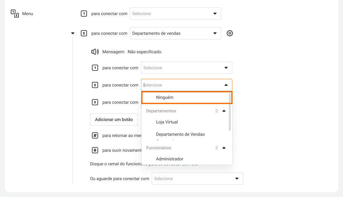343x197 pixels.
Task: Click the asterisk key icon
Action: tap(95, 150)
